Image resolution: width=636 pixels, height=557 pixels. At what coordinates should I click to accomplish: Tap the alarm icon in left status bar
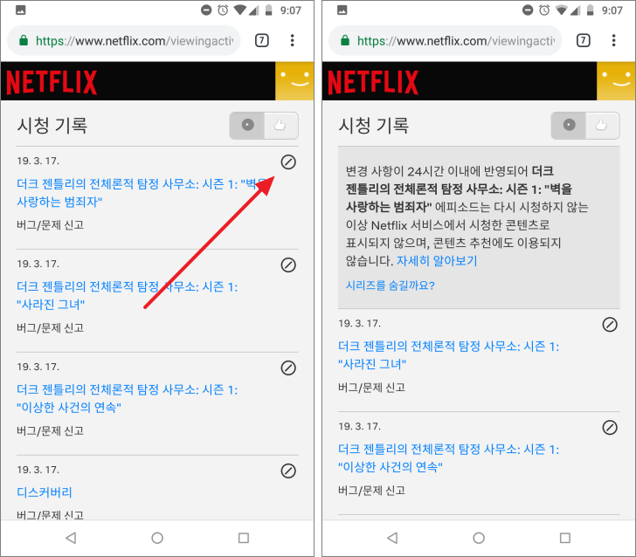coord(223,10)
